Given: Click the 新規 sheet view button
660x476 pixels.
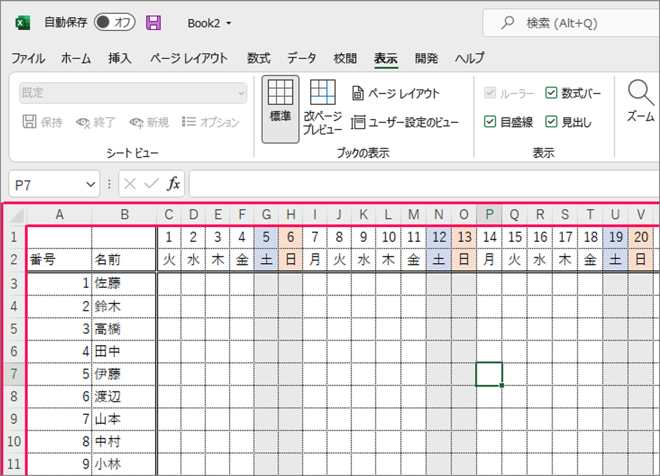Looking at the screenshot, I should (149, 122).
